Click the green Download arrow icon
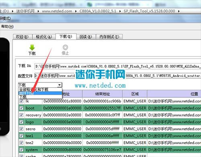Viewport: 201px width, 157px height. (32, 47)
